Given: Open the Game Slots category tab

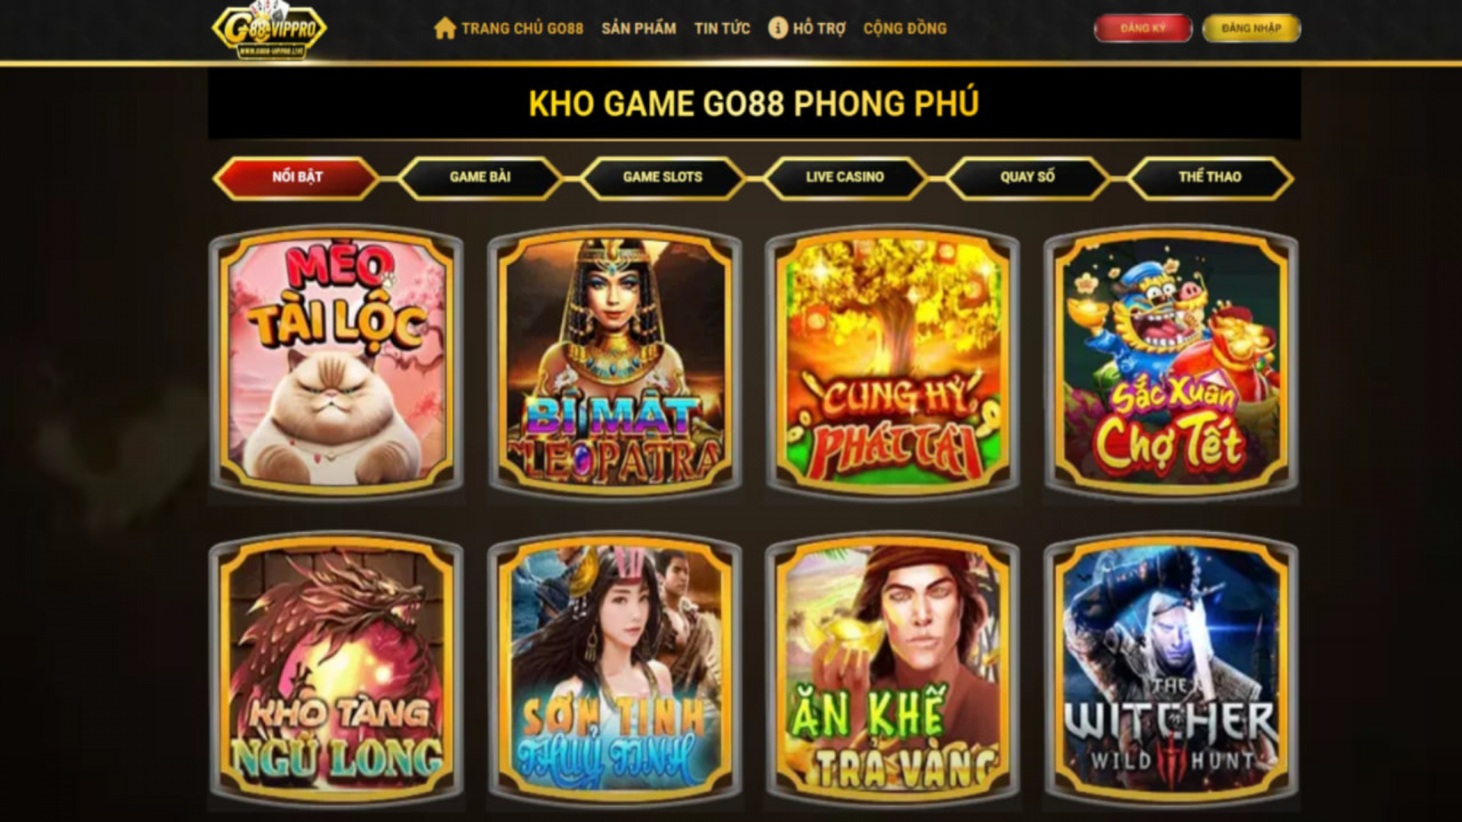Looking at the screenshot, I should click(x=662, y=177).
